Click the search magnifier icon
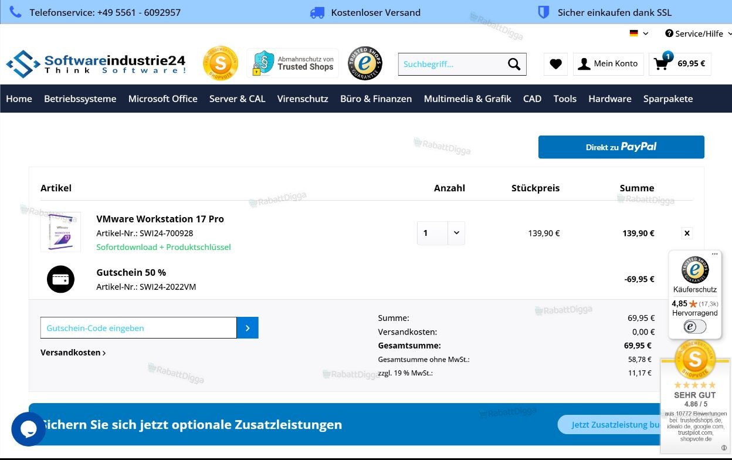 pos(514,64)
